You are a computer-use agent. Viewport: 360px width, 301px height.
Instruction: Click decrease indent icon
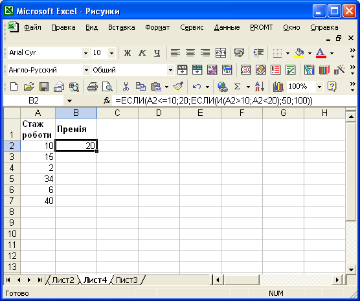point(258,53)
